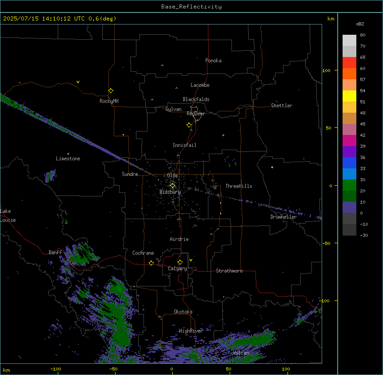Select the -30 value on the dBZ scale
383x375 pixels.
point(364,236)
